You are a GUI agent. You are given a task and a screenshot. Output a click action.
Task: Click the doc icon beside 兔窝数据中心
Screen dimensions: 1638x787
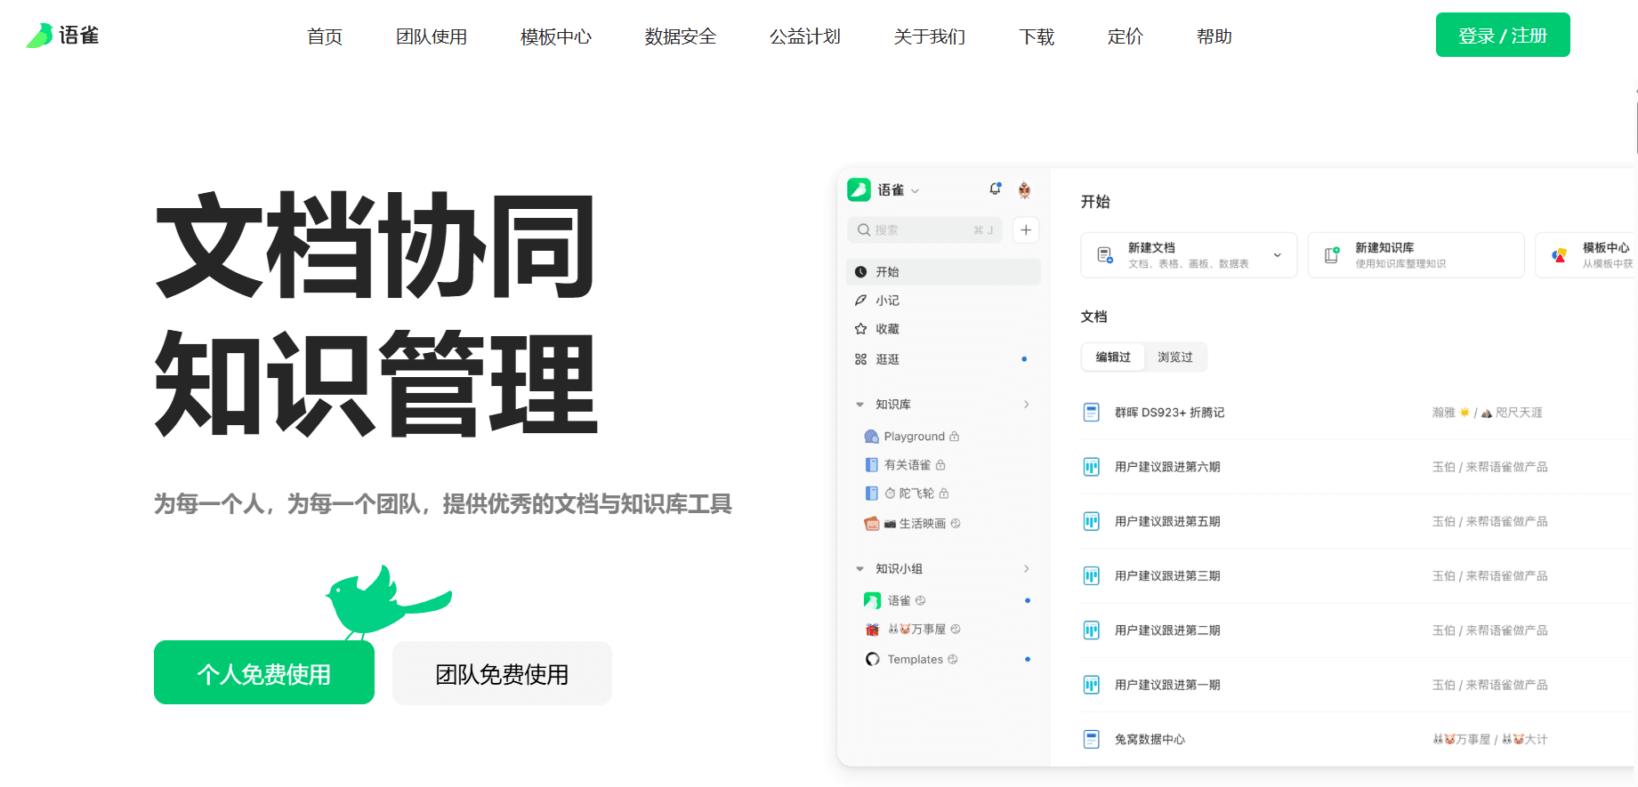tap(1091, 740)
